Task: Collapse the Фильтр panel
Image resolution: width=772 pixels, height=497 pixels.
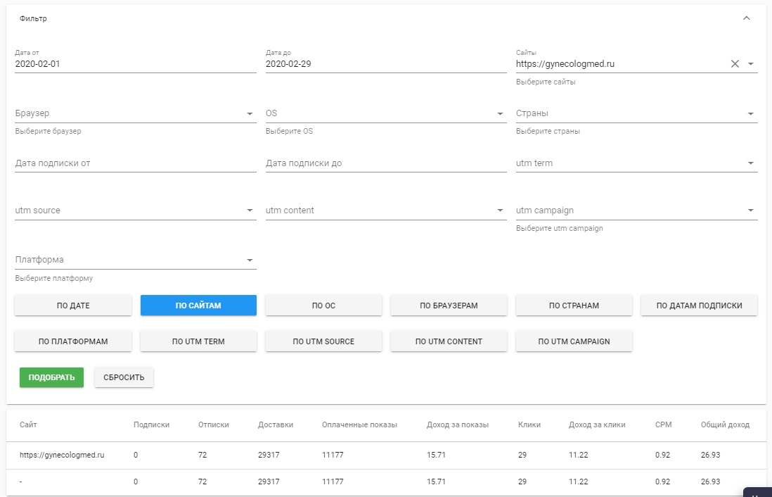Action: pos(747,19)
